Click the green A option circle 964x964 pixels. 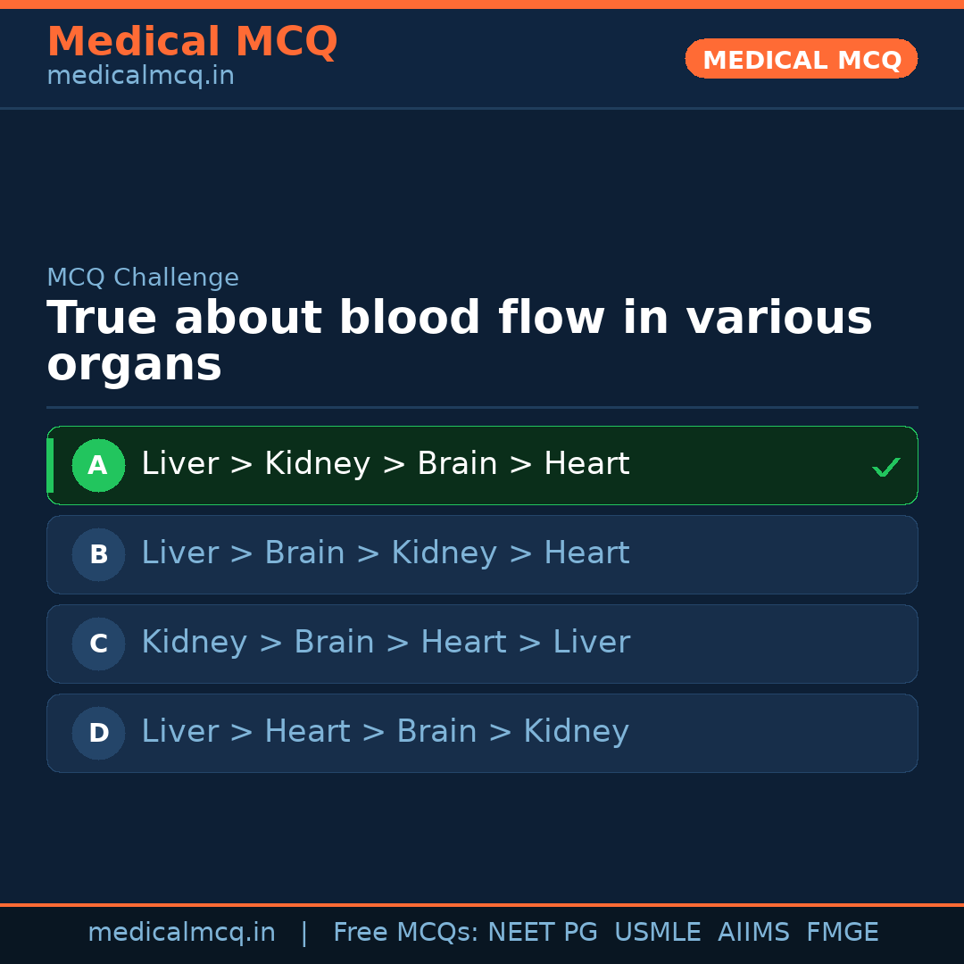[98, 465]
